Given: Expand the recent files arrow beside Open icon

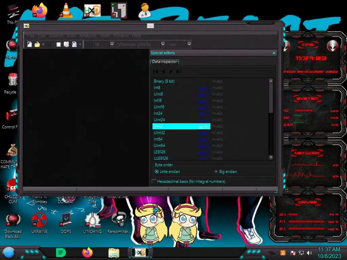Looking at the screenshot, I should (x=43, y=44).
